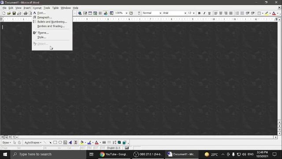Toggle Bold formatting
The width and height of the screenshot is (282, 159).
tap(199, 13)
